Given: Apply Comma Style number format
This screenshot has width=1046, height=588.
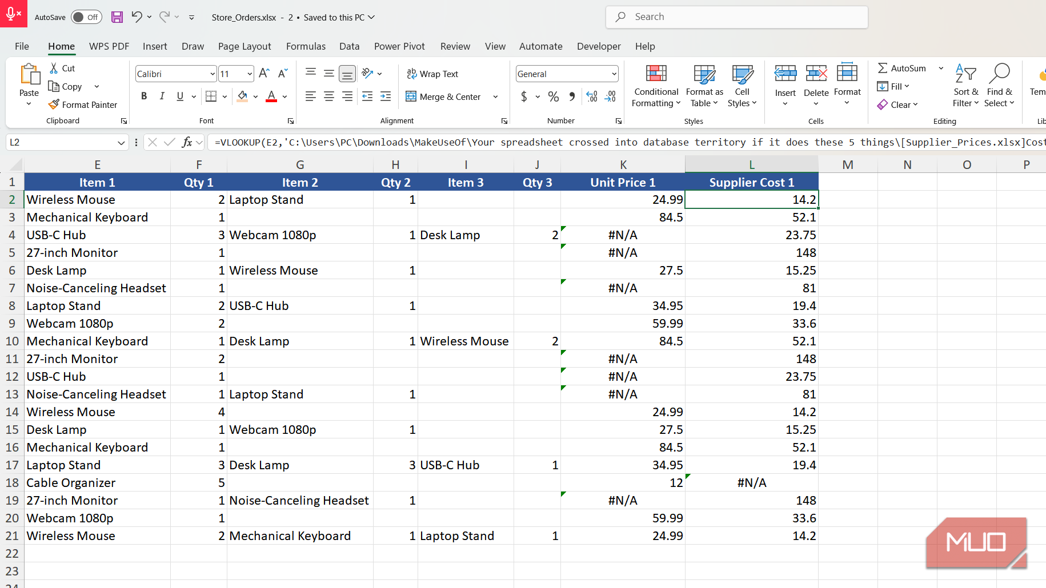Looking at the screenshot, I should point(572,96).
